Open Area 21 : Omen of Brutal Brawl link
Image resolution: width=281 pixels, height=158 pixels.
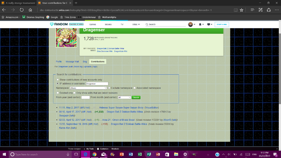118,120
